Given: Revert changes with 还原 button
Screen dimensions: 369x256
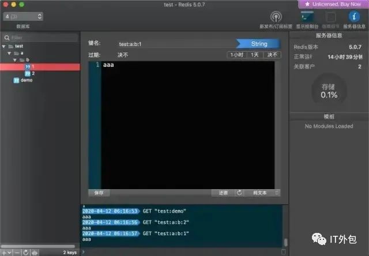Looking at the screenshot, I should (x=223, y=193).
